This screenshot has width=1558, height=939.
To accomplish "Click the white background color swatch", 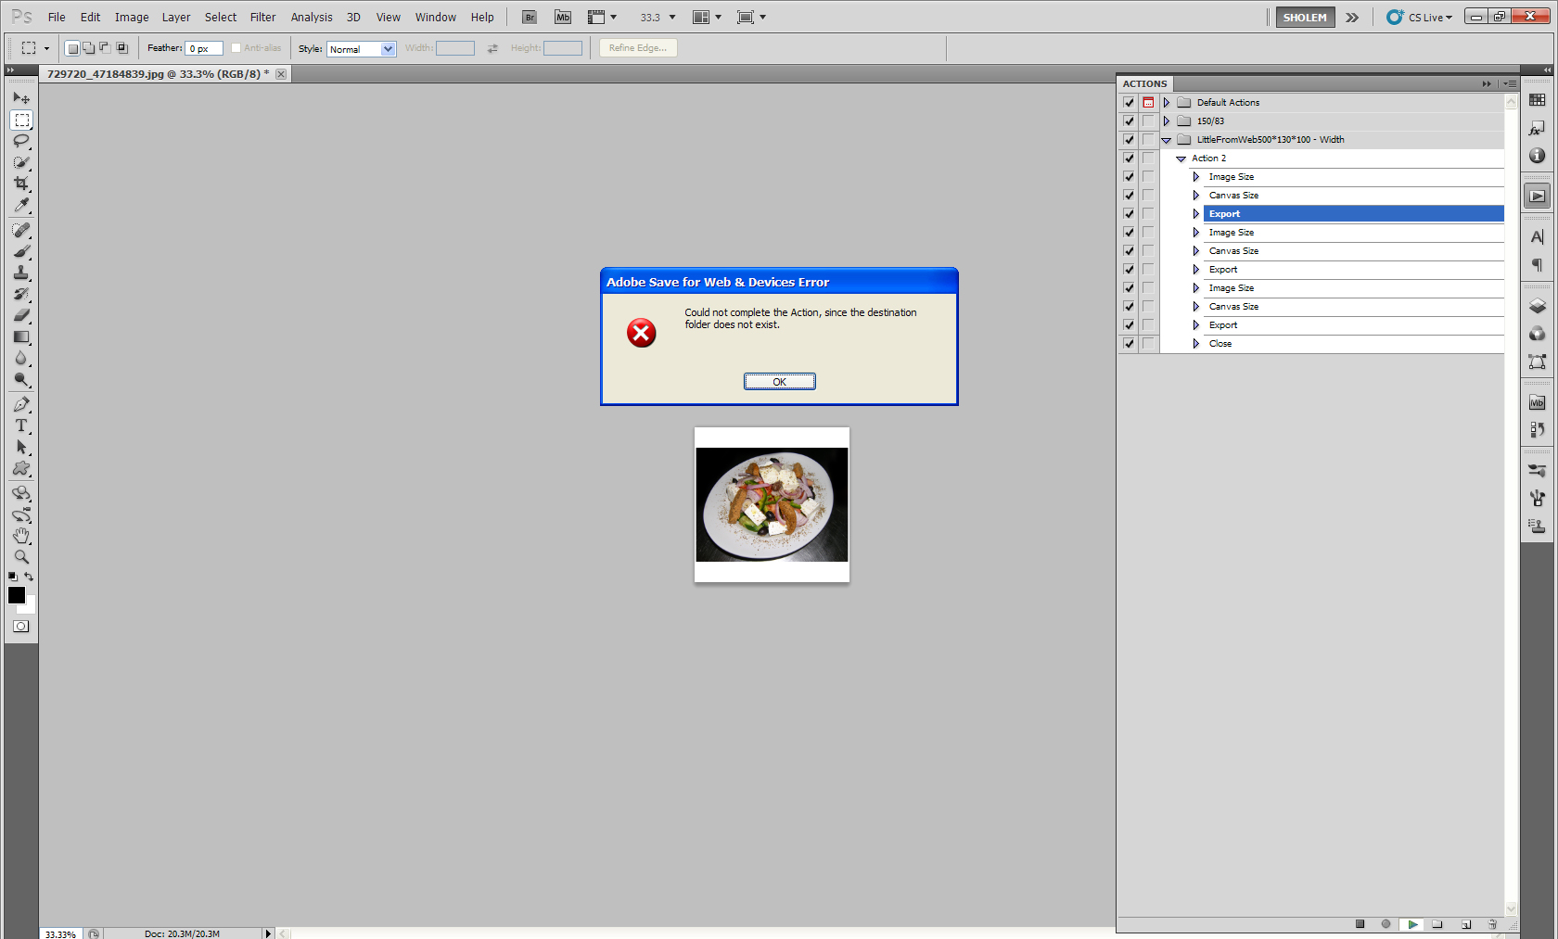I will (31, 607).
